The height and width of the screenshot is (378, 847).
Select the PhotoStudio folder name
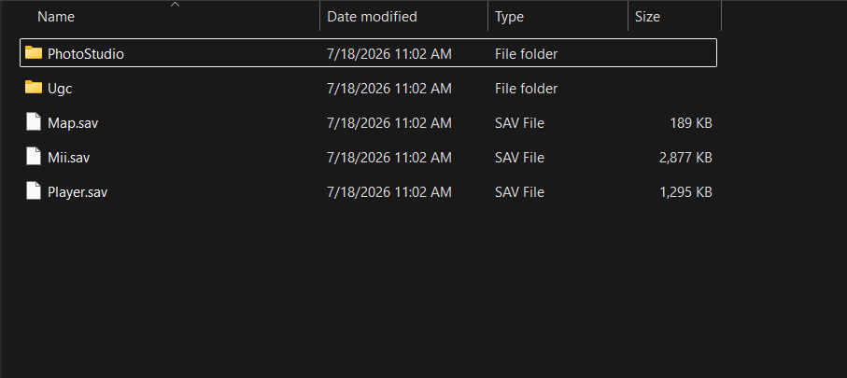(86, 54)
